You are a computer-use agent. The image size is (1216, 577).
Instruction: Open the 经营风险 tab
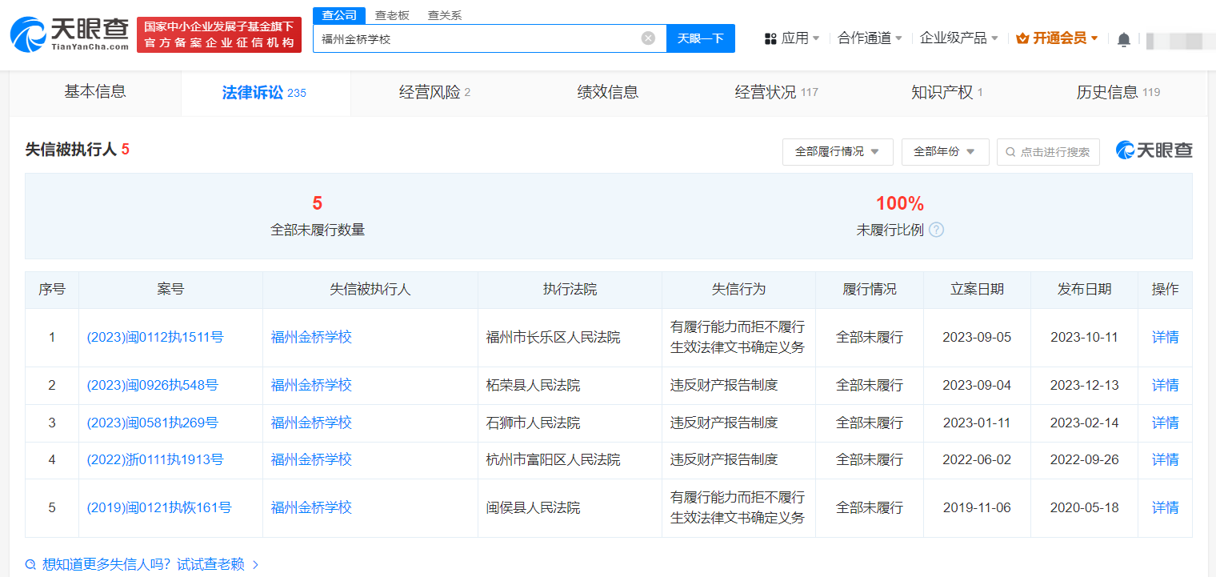434,93
